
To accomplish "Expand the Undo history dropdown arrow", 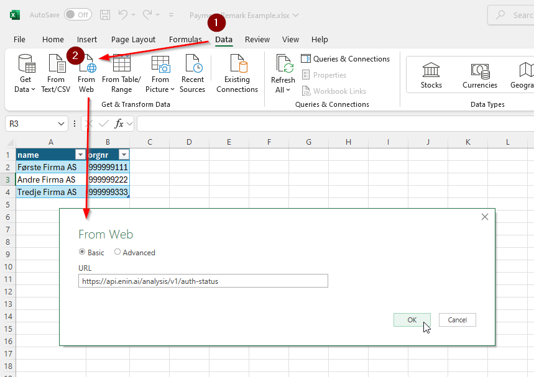I will 133,15.
